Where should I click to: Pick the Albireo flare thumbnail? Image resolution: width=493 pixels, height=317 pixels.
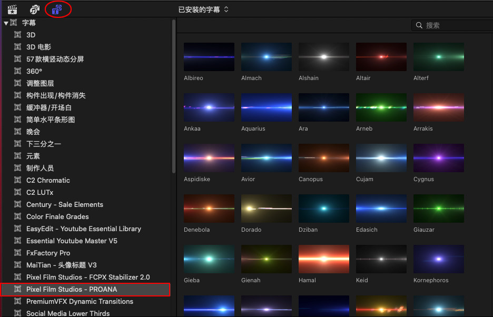[209, 57]
